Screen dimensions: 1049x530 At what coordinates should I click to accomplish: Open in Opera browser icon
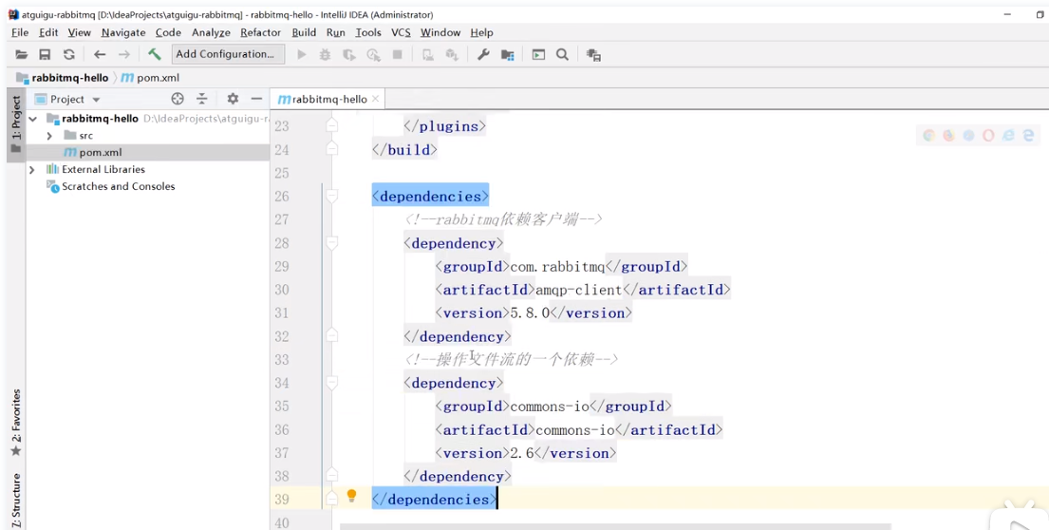click(x=988, y=135)
